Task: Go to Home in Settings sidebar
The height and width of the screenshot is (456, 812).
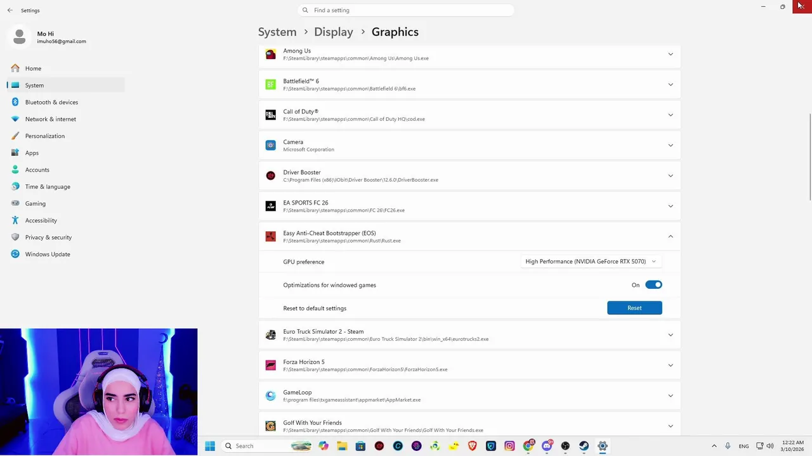Action: (66, 68)
